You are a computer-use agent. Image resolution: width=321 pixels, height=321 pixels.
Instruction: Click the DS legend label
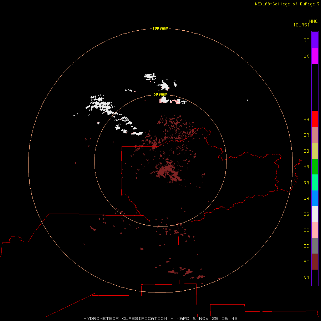pos(306,214)
